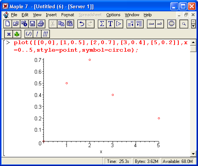
Task: Insert a math expression with the Sigma icon
Action: point(102,24)
